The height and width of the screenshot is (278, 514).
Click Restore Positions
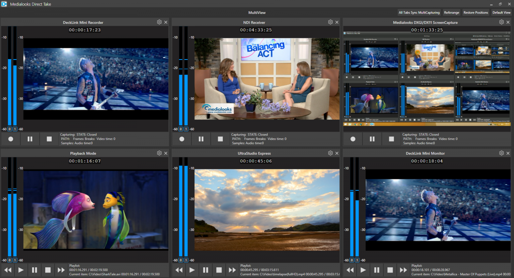475,13
